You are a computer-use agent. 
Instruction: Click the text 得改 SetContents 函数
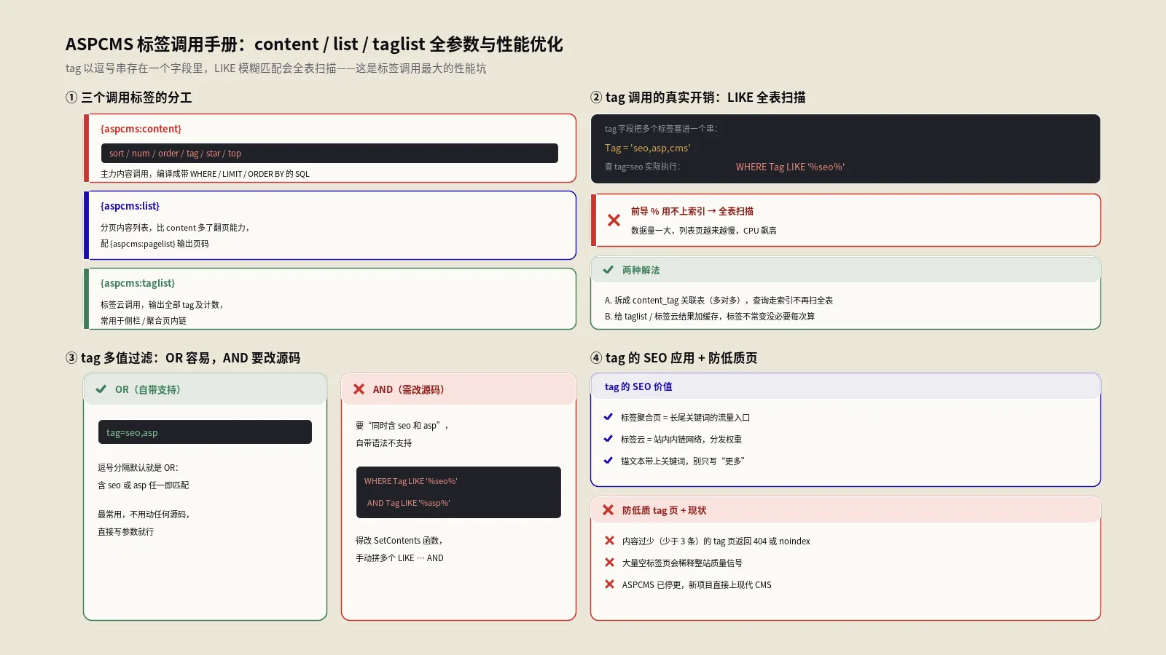(x=399, y=541)
